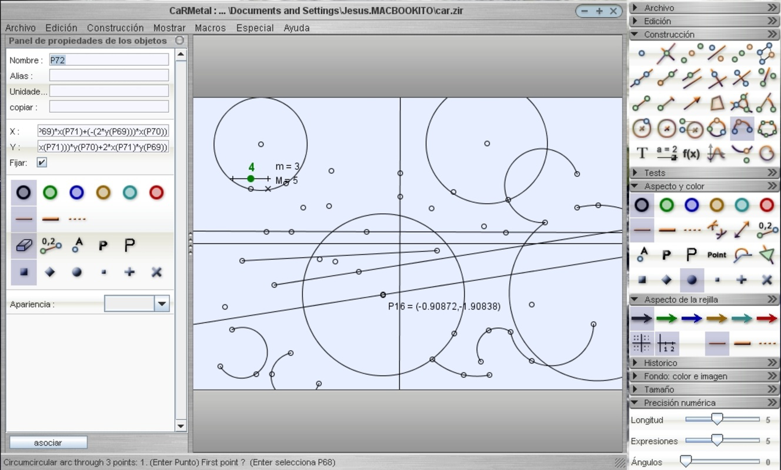Viewport: 781px width, 470px height.
Task: Expand the Edición palette section
Action: click(x=705, y=21)
